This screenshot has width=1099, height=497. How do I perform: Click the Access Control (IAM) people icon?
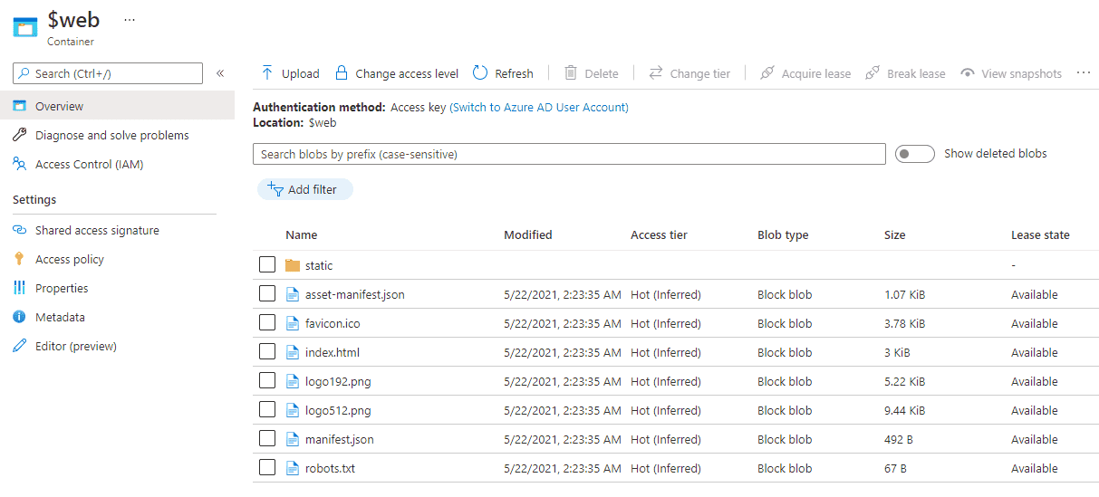[x=19, y=164]
